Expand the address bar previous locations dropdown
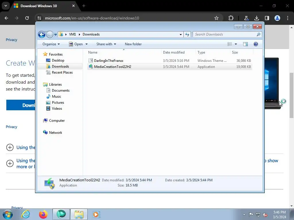Viewport: 294px width, 220px height. 181,34
